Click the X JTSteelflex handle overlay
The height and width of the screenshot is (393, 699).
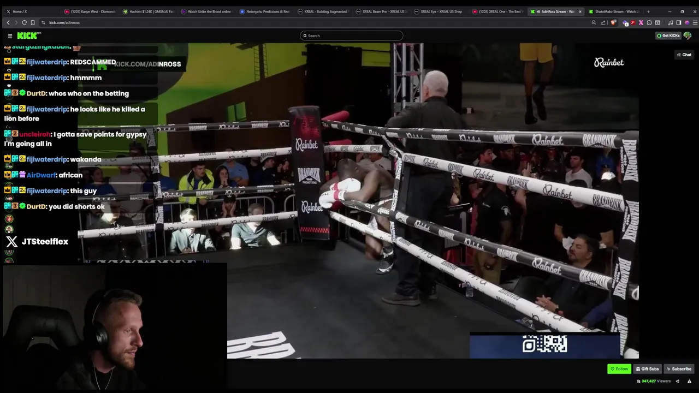tap(37, 241)
